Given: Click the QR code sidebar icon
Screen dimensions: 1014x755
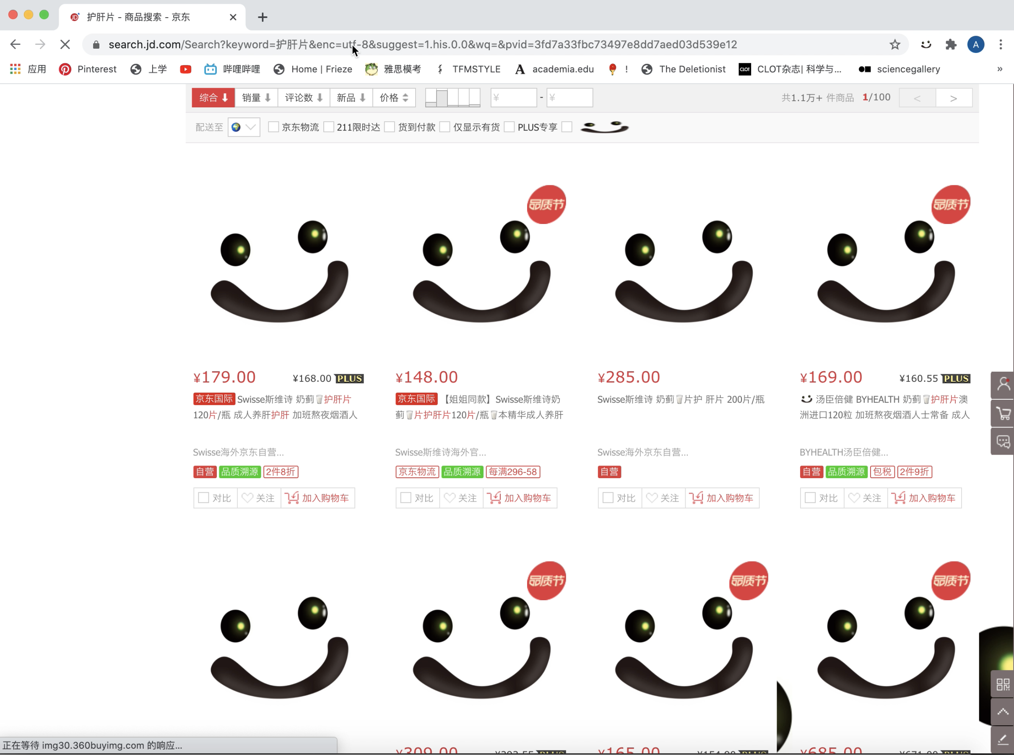Looking at the screenshot, I should 1003,684.
